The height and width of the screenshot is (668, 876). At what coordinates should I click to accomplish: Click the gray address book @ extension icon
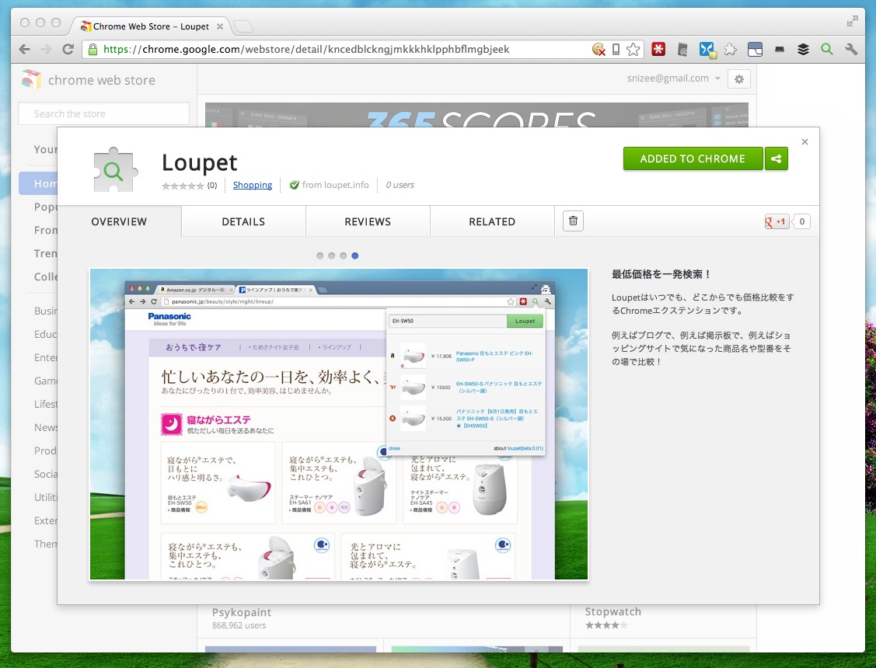pos(682,50)
